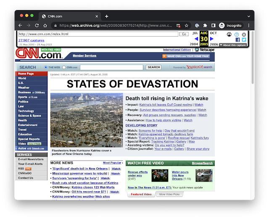Open E-mail Newsletters service
The image size is (269, 219).
32,159
